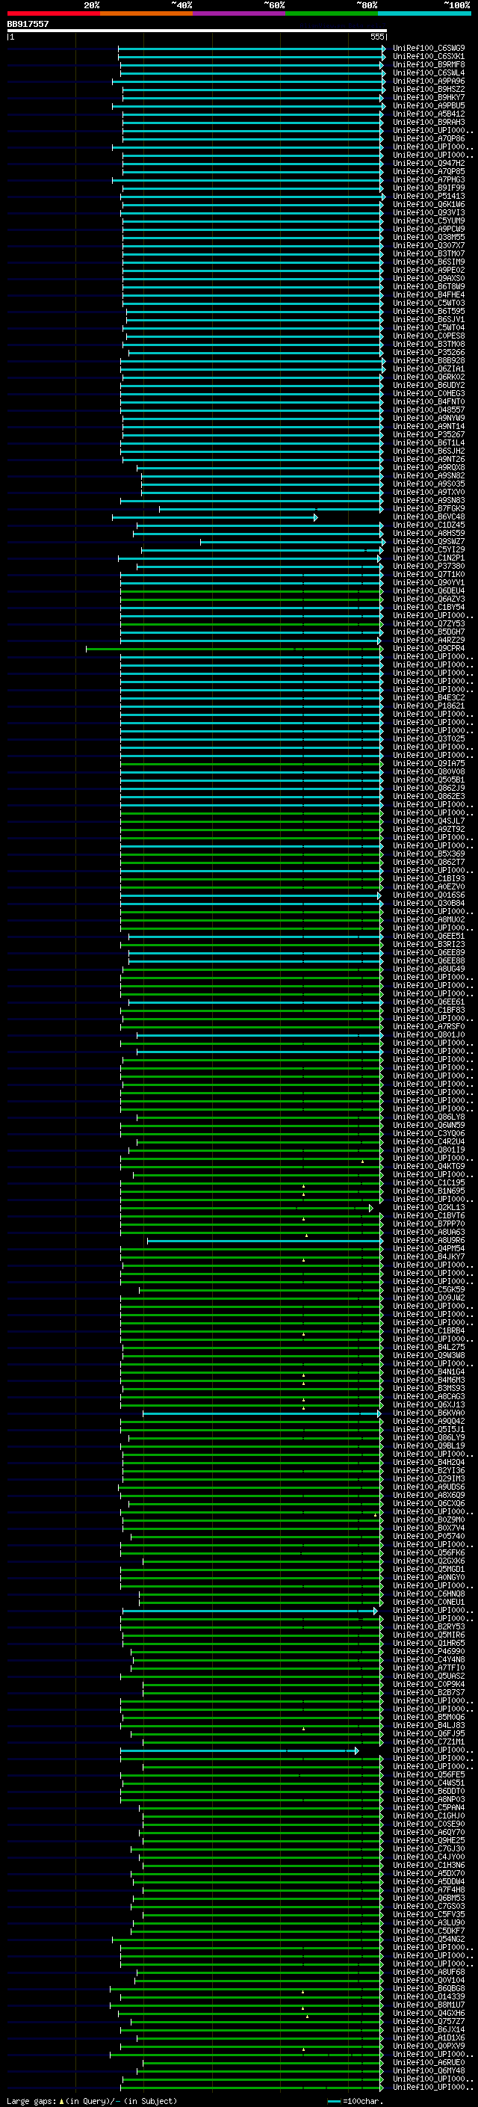478x2107 pixels.
Task: Click the orange ~40% identity legend segment
Action: (x=146, y=13)
